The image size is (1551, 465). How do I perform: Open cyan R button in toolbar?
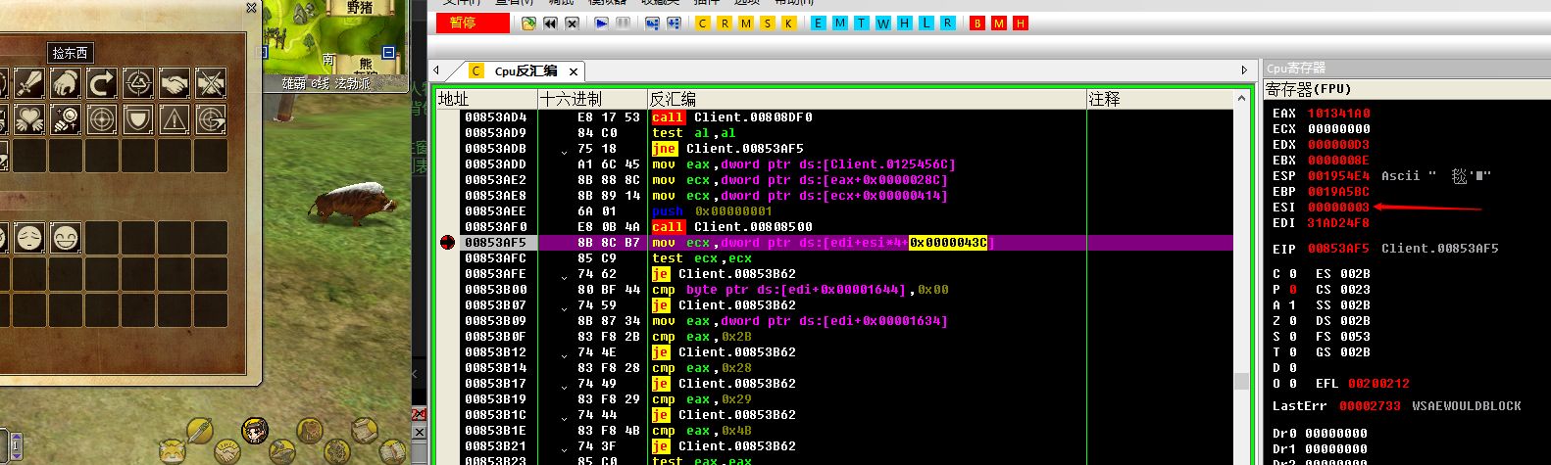coord(948,23)
